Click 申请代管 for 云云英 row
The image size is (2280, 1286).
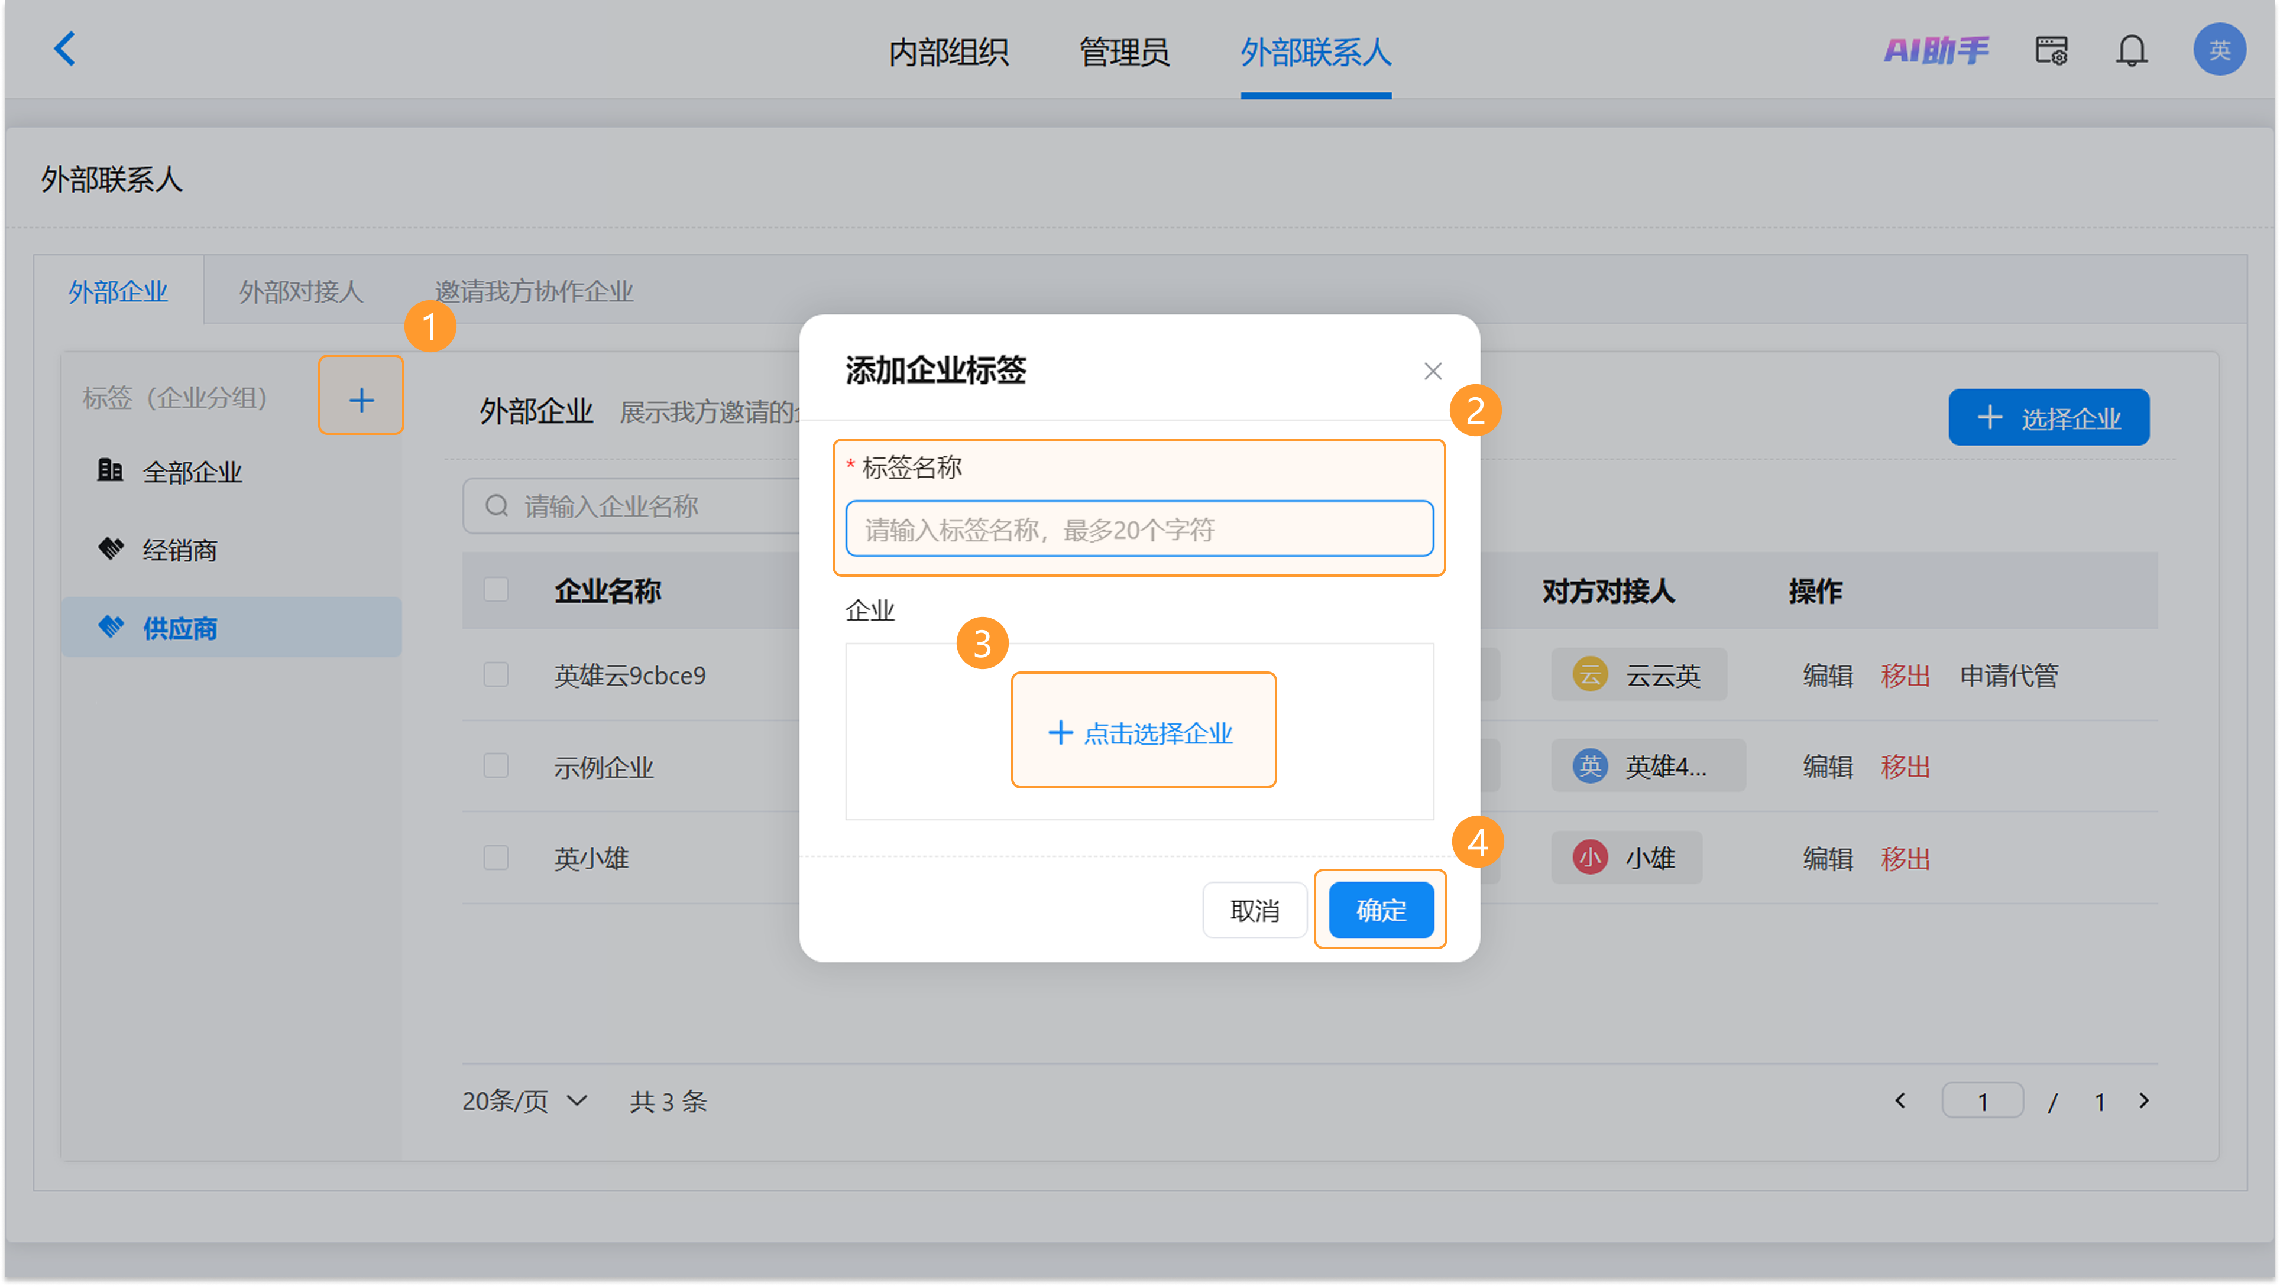[x=2008, y=676]
